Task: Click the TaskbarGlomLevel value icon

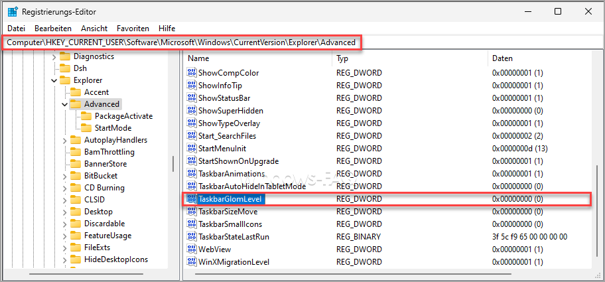Action: [191, 199]
